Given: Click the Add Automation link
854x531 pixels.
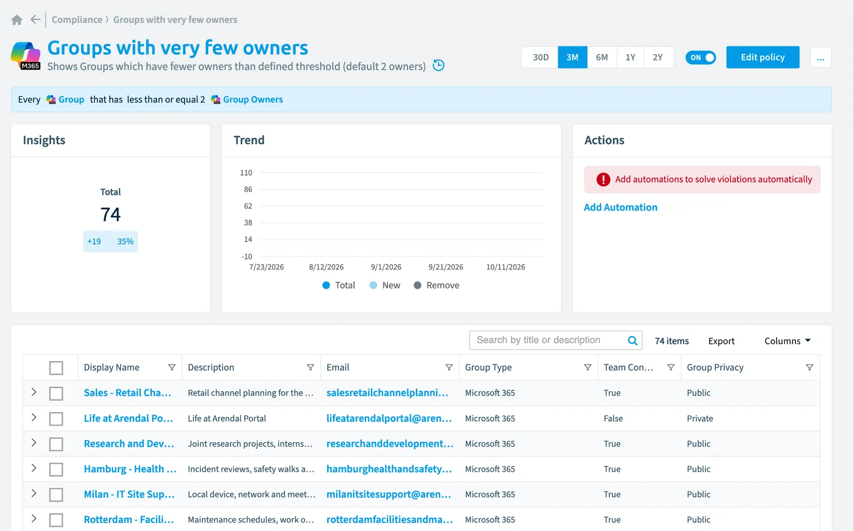Looking at the screenshot, I should 620,208.
